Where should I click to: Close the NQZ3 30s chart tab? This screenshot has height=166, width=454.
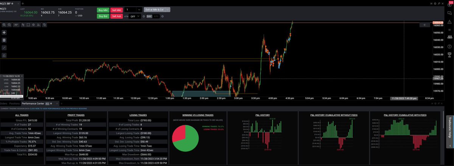pos(18,3)
